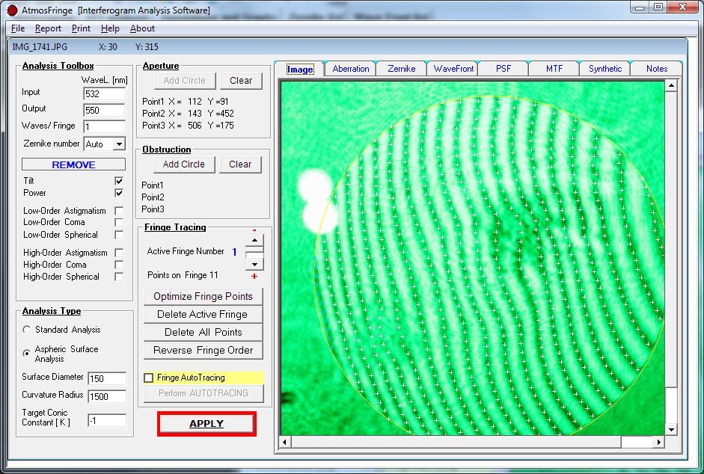Image resolution: width=704 pixels, height=474 pixels.
Task: Click the Points on Fringe 11 text
Action: click(183, 275)
